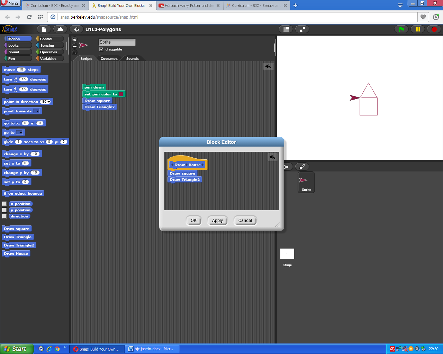Screen dimensions: 443x354
Task: Click plus before Draw in block prototype
Action: (x=172, y=165)
